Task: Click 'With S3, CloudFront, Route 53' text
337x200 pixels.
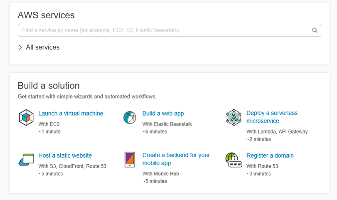Action: point(72,166)
